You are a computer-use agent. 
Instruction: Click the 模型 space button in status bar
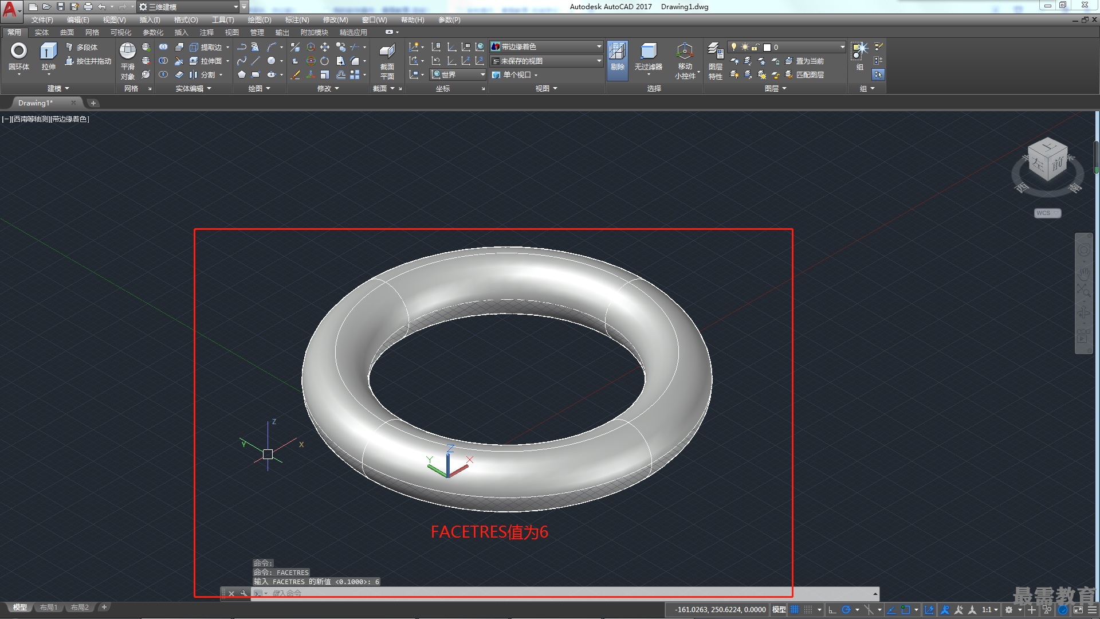click(x=779, y=610)
